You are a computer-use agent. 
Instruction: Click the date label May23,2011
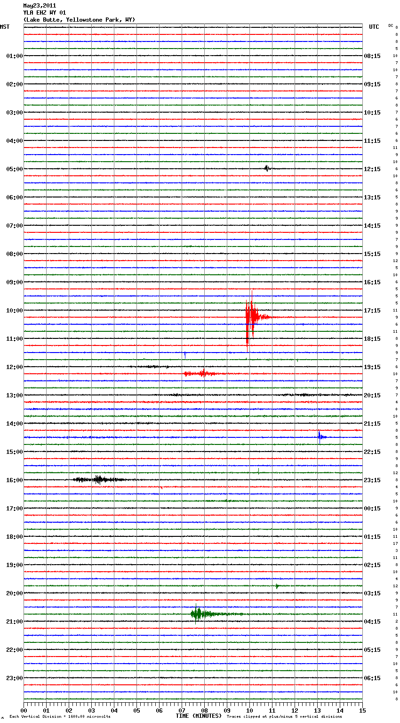point(40,6)
